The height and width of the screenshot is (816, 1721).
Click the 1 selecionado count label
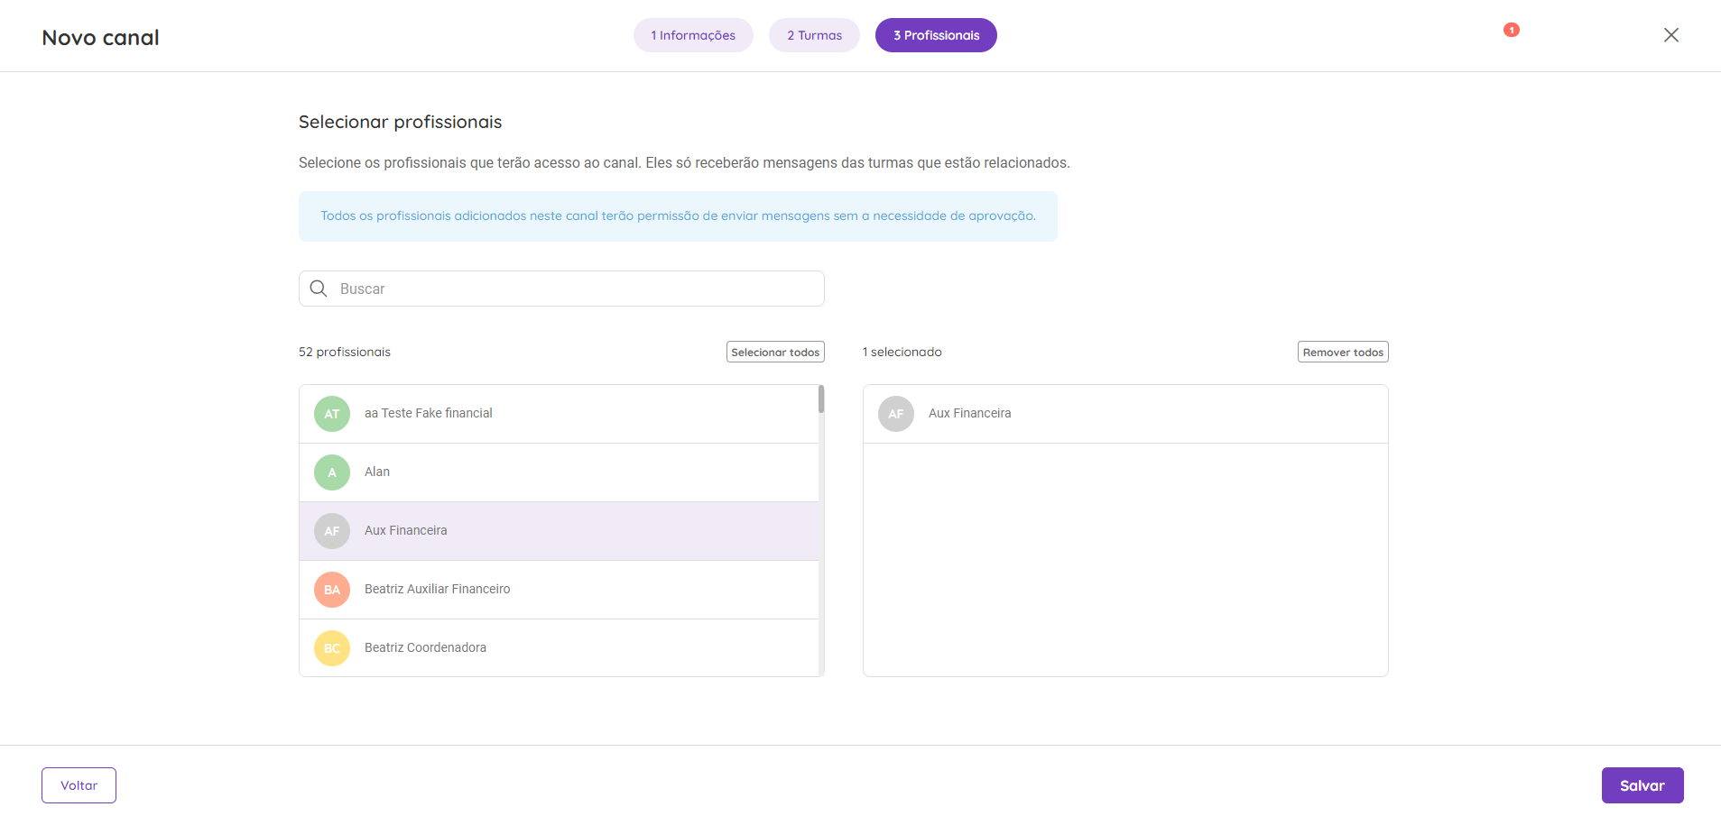click(902, 352)
